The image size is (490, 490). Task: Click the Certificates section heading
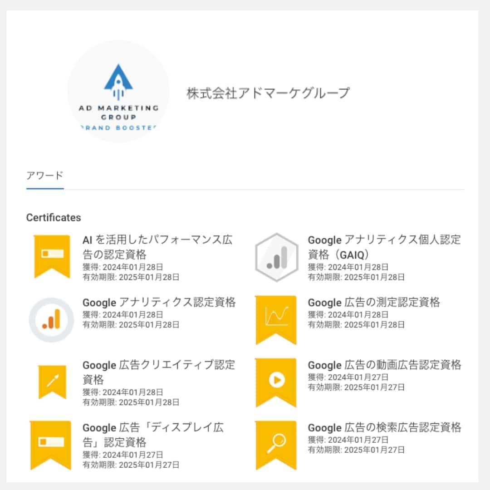point(54,217)
